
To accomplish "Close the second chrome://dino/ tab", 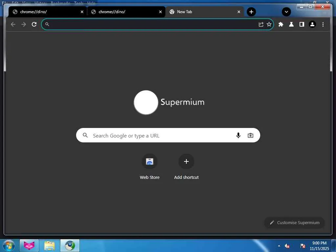I will click(160, 12).
